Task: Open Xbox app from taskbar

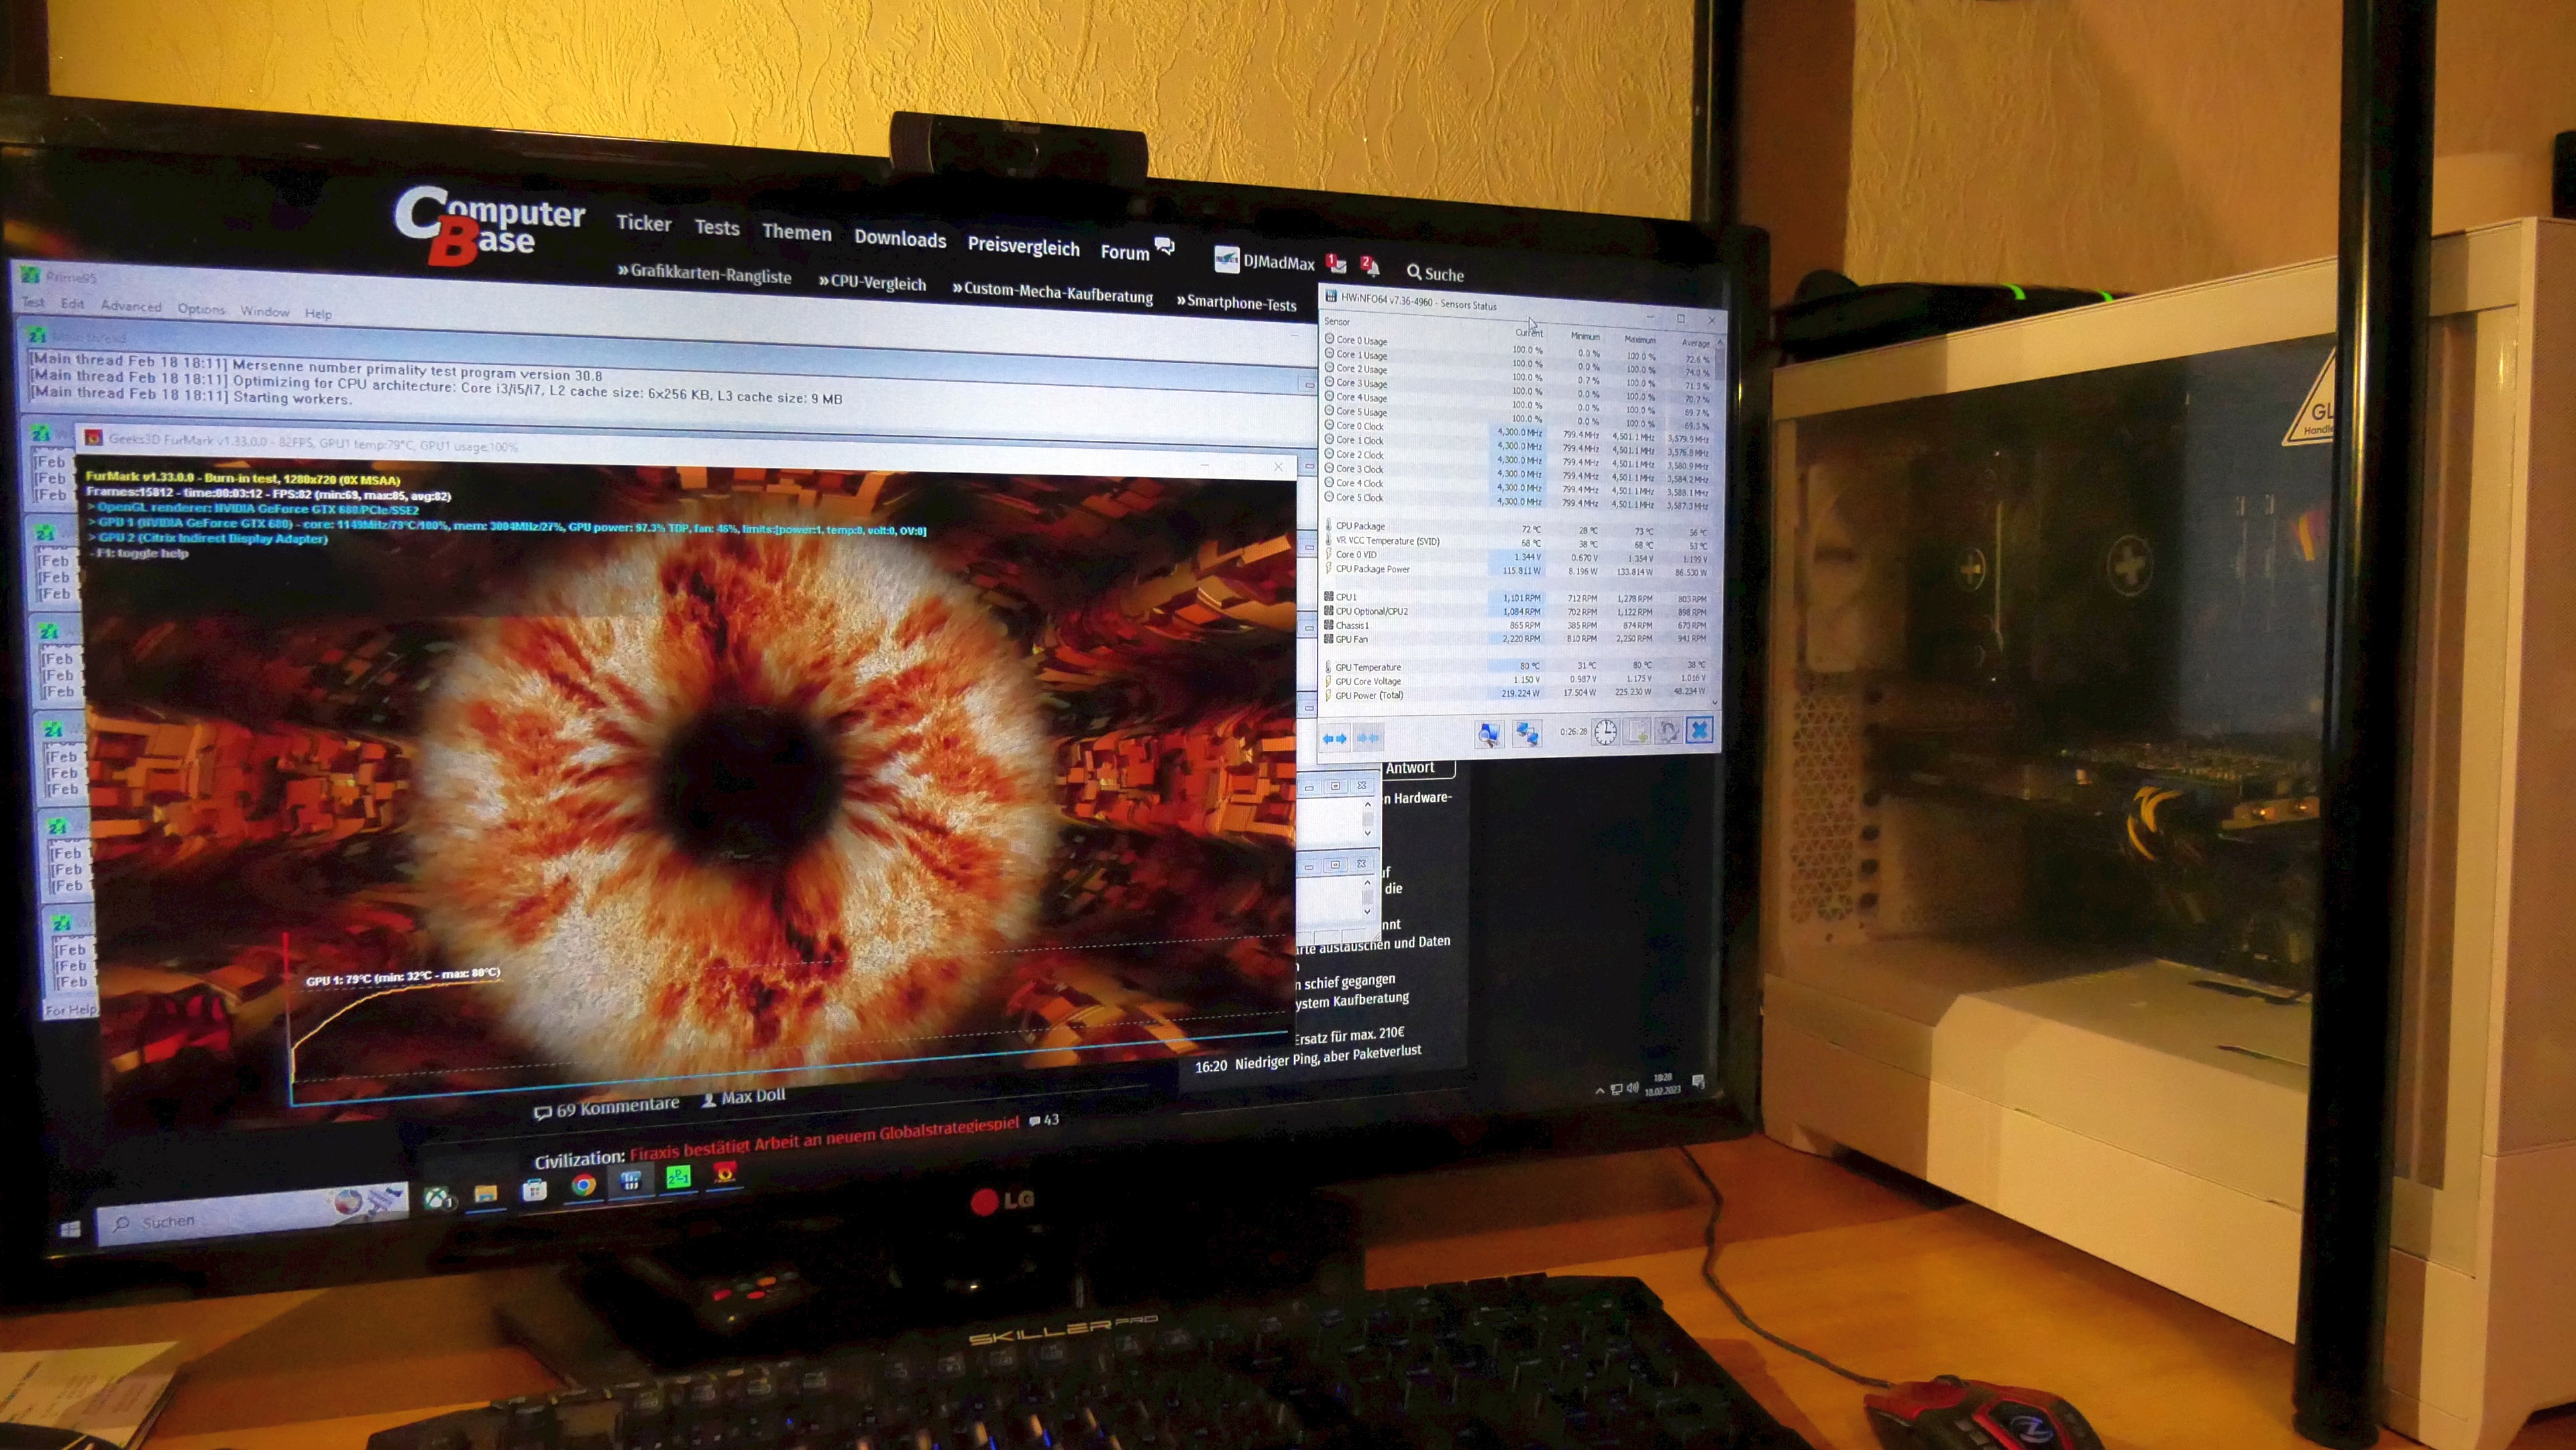Action: [437, 1197]
